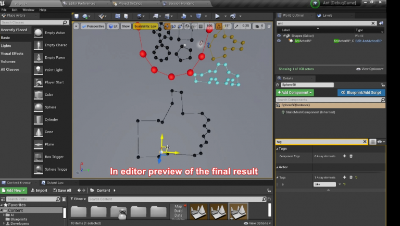400x226 pixels.
Task: Click the Add New button in Content Browser
Action: [x=14, y=190]
